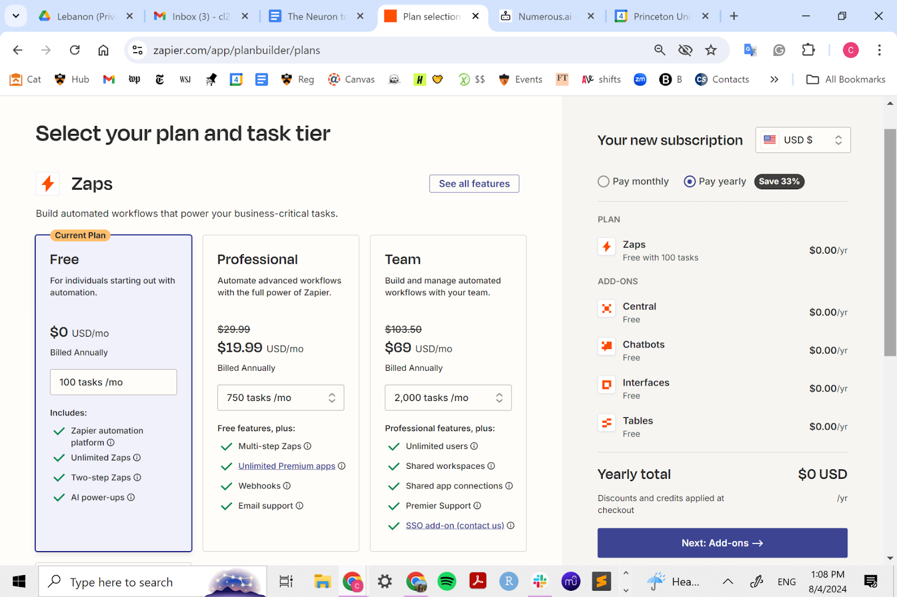Open the Extensions puzzle-piece menu
The height and width of the screenshot is (597, 897).
pyautogui.click(x=808, y=50)
